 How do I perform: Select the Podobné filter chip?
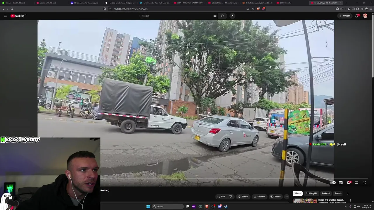(326, 193)
